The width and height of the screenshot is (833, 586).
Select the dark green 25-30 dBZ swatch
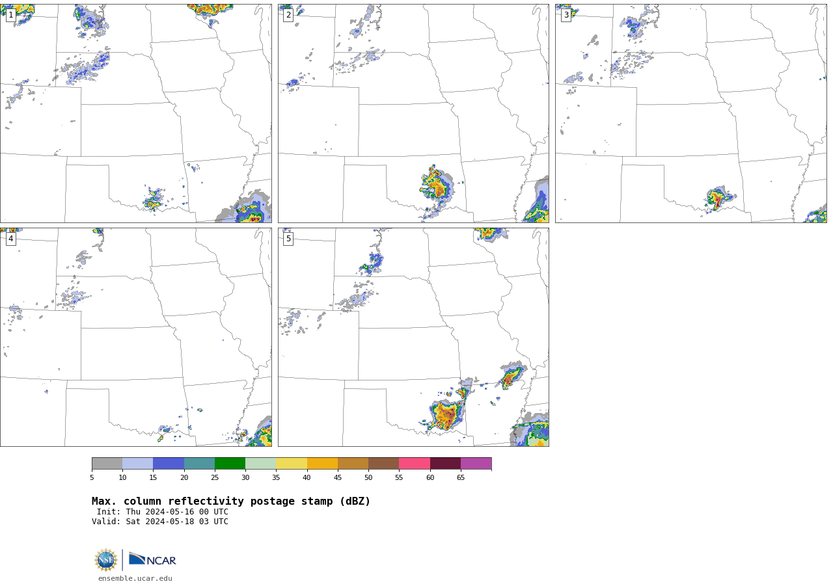230,464
